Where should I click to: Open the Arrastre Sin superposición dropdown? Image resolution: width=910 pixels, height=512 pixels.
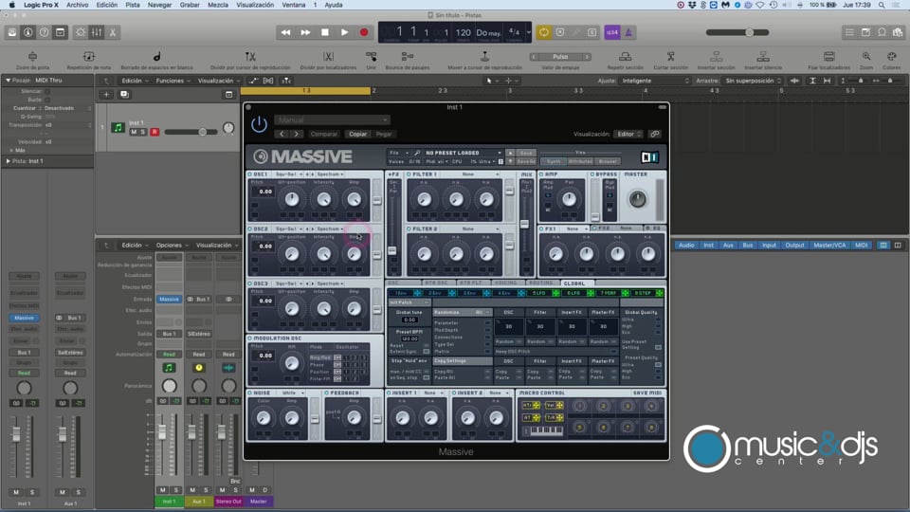click(752, 81)
